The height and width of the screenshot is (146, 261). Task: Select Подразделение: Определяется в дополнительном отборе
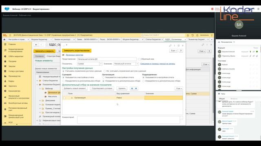click(x=143, y=81)
